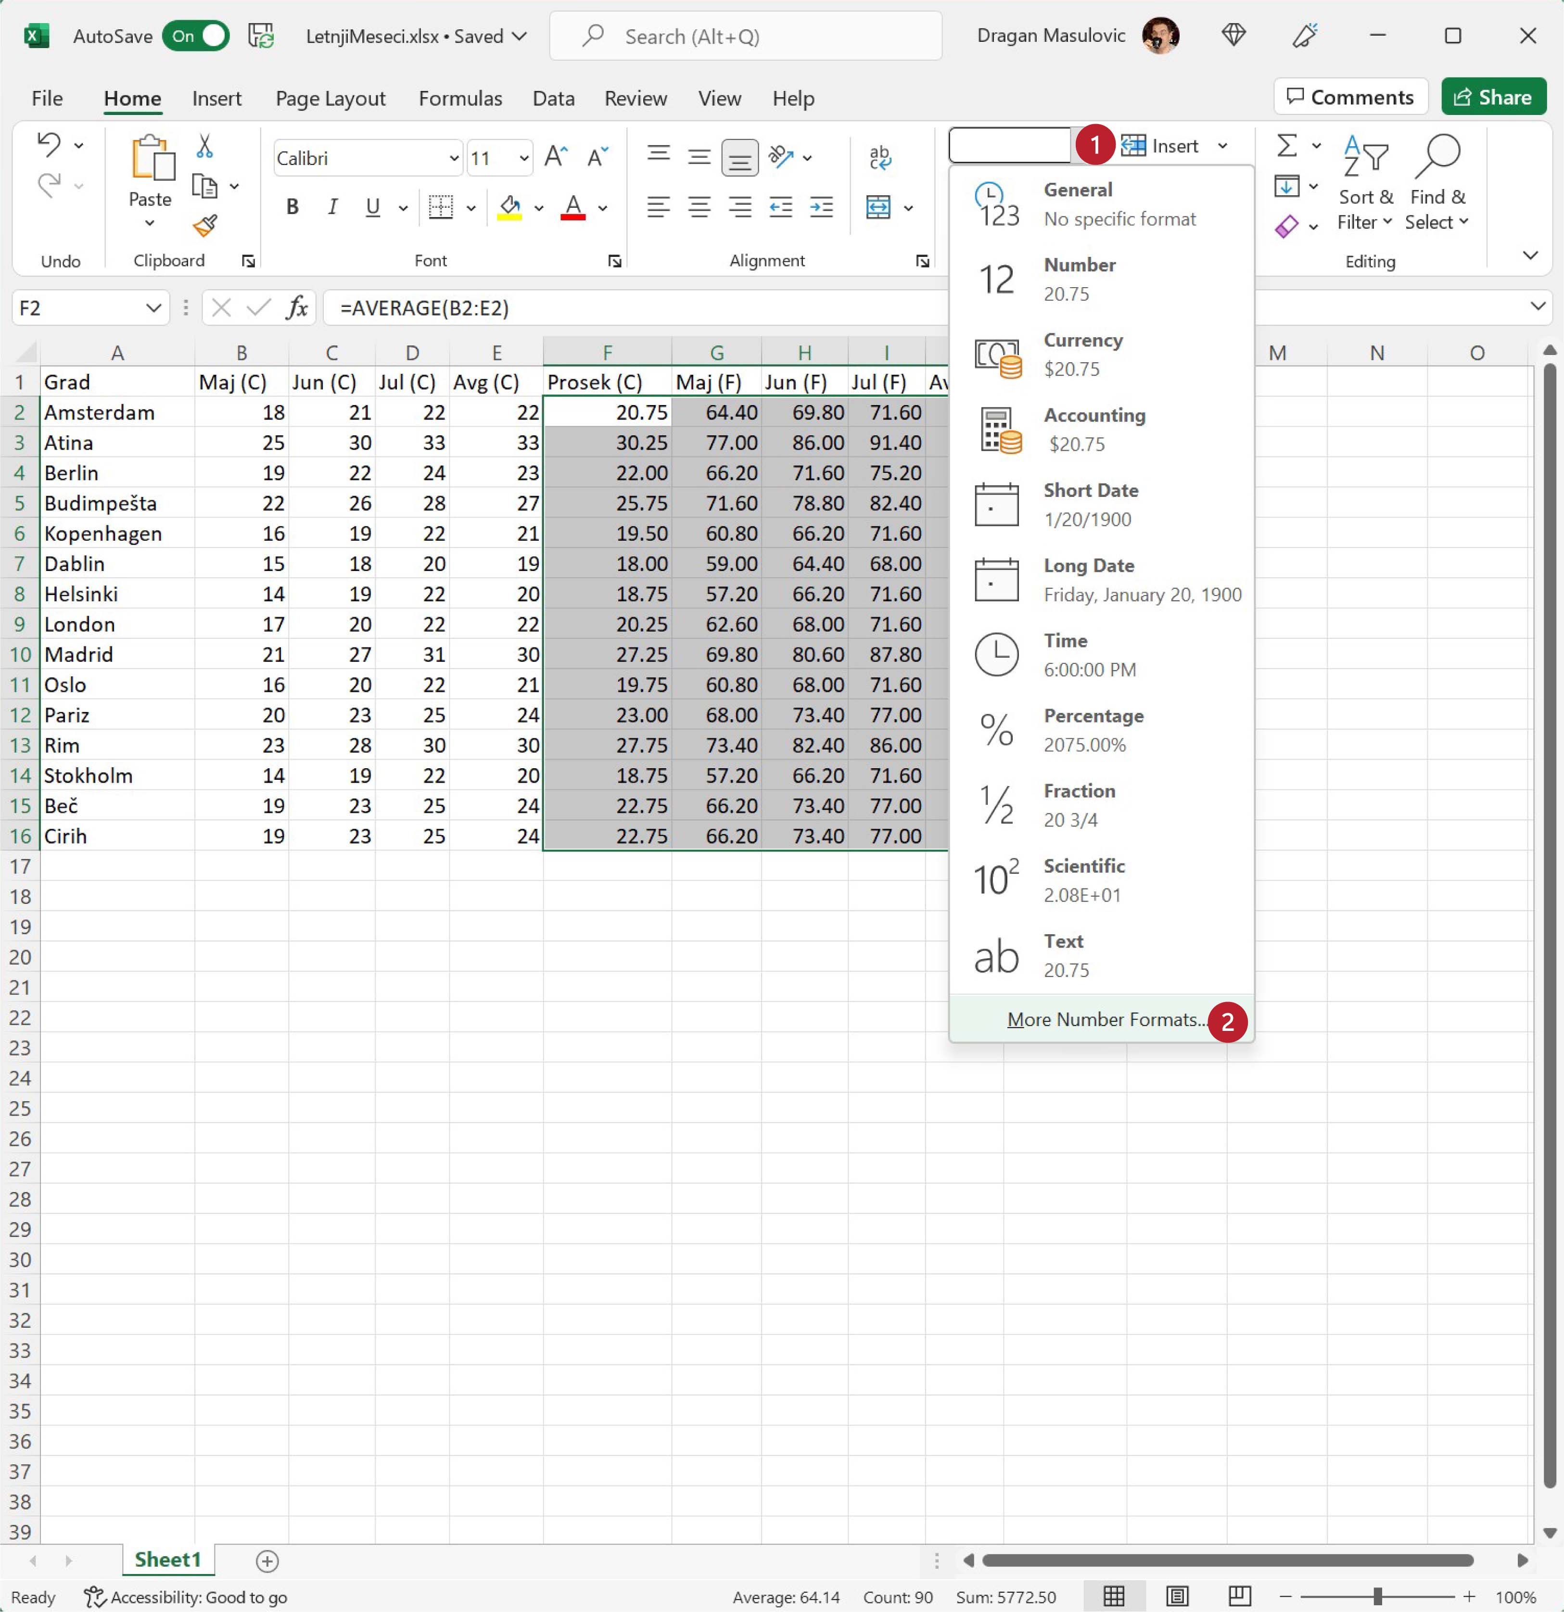Toggle bold formatting

pos(292,207)
